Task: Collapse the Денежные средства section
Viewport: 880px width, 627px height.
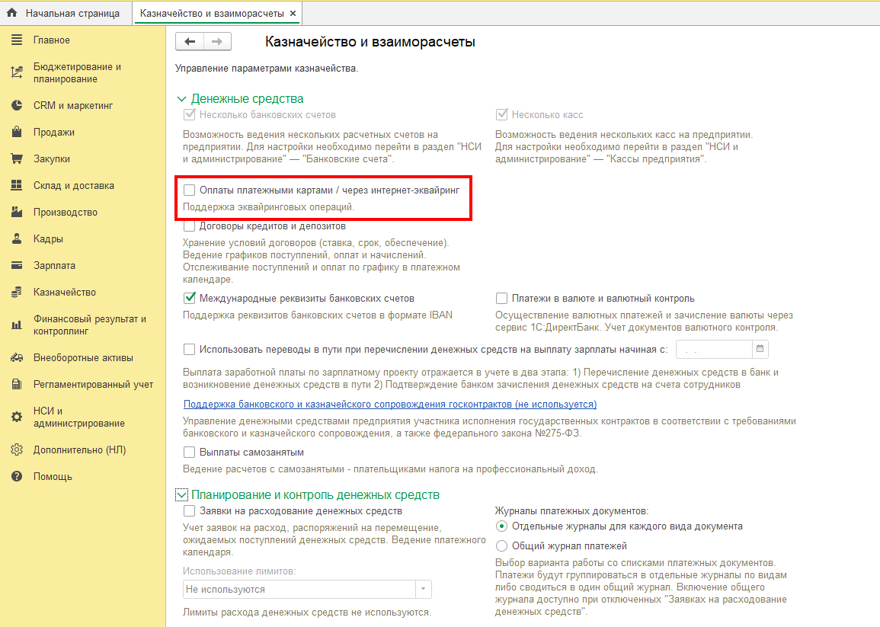Action: [x=181, y=99]
